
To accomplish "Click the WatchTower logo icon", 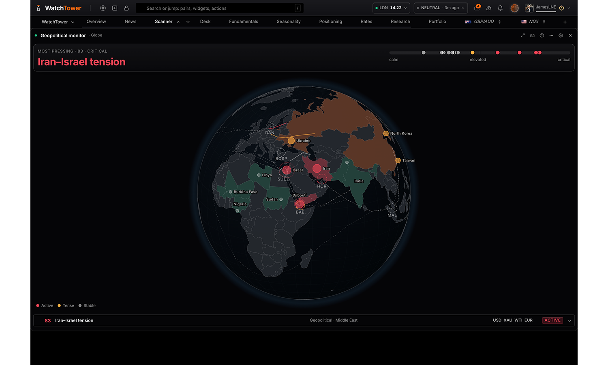I will click(x=39, y=8).
